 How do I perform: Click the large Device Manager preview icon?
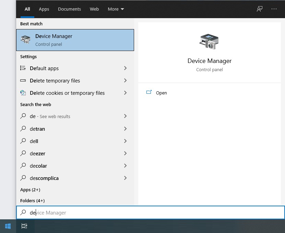(209, 41)
